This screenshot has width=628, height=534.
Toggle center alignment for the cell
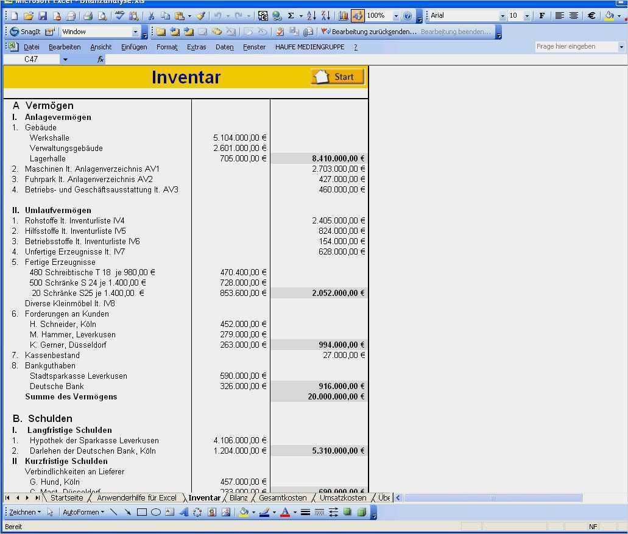pyautogui.click(x=573, y=16)
